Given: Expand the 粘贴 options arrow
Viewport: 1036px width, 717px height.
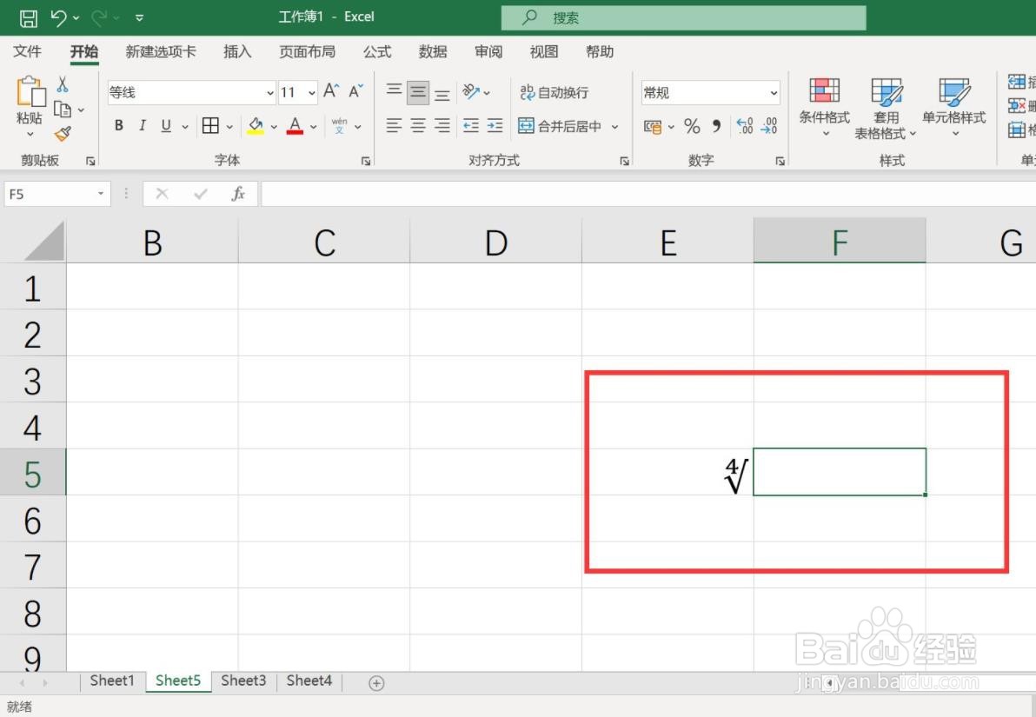Looking at the screenshot, I should [x=30, y=134].
